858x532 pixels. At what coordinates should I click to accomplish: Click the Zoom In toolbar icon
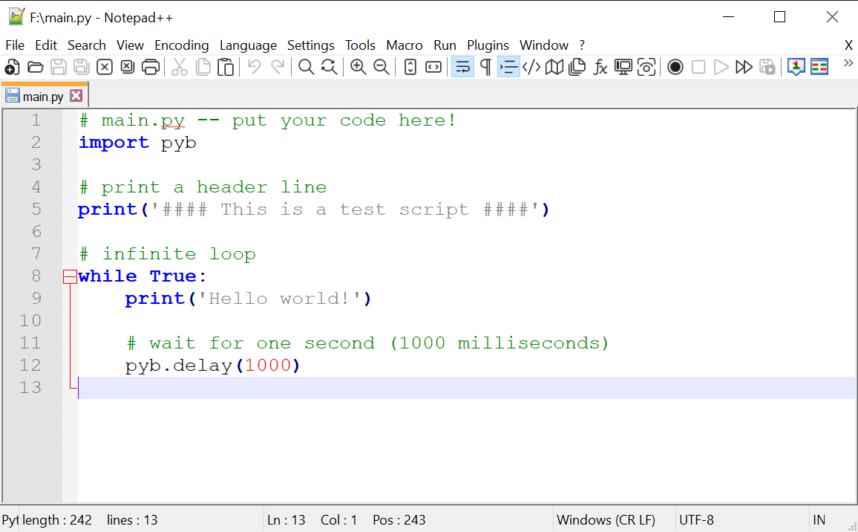pos(358,68)
